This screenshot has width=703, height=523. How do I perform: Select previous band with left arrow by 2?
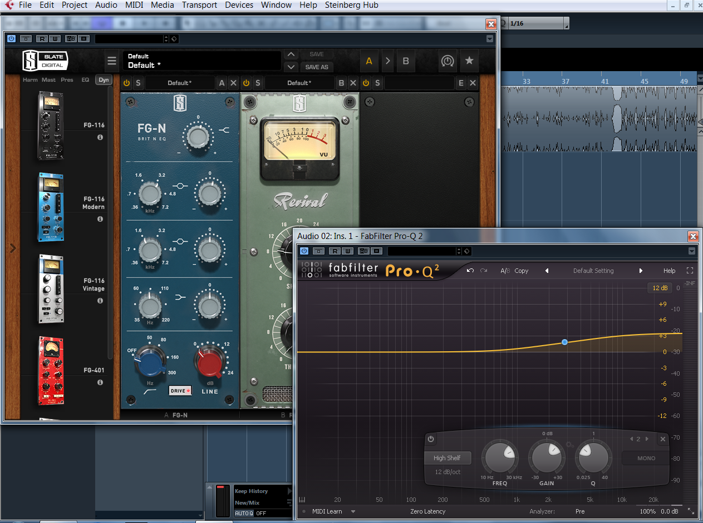click(x=631, y=439)
